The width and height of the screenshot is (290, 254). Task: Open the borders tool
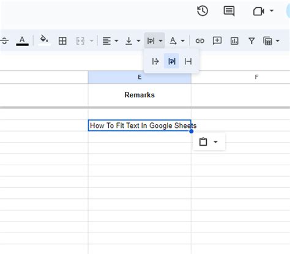coord(62,41)
